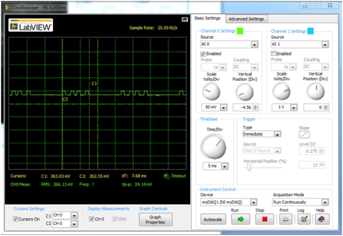
Task: Toggle the Channel 0 Enabled checkbox
Action: [203, 54]
